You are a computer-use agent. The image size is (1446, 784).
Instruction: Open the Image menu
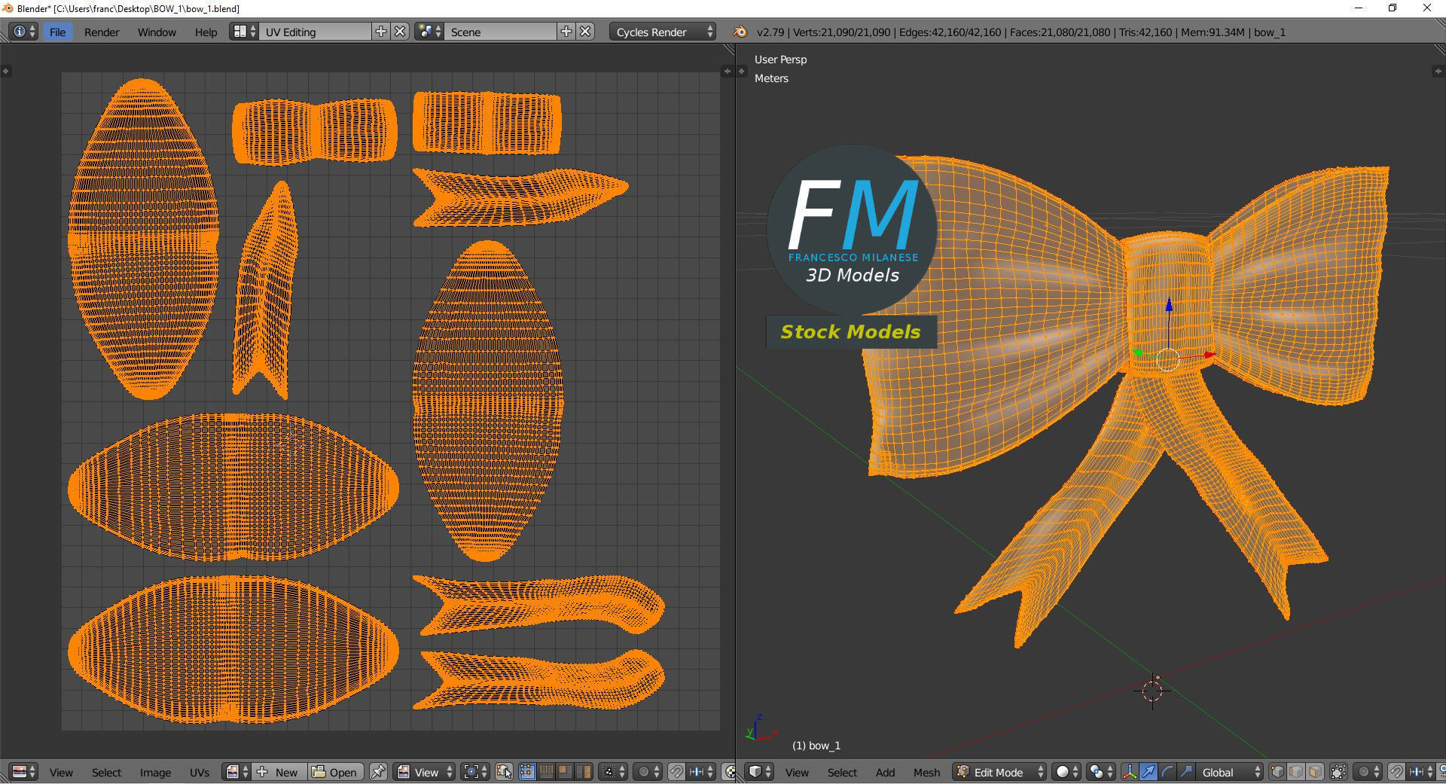coord(155,772)
